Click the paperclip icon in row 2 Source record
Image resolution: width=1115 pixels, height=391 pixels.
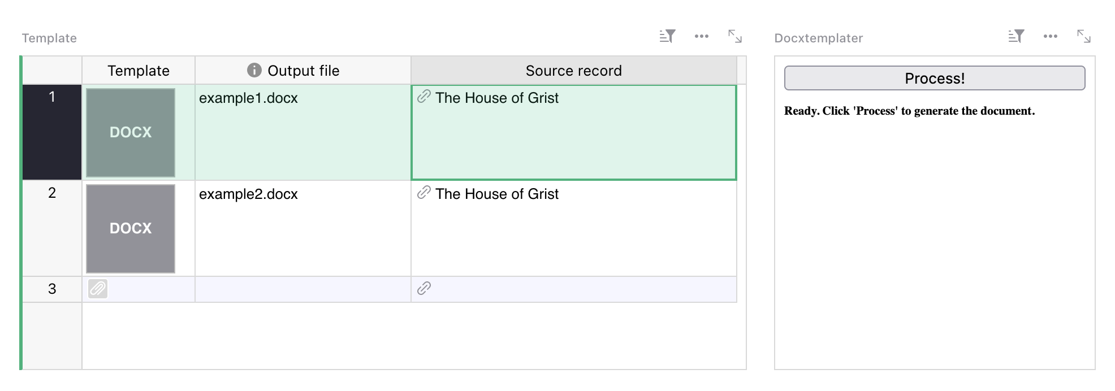click(423, 194)
